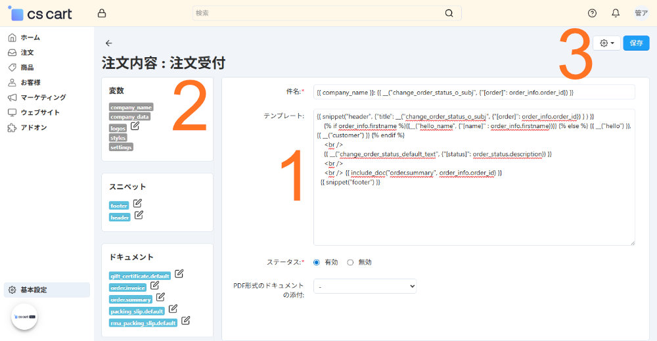This screenshot has width=657, height=341.
Task: Edit the footer snippet
Action: pyautogui.click(x=137, y=203)
